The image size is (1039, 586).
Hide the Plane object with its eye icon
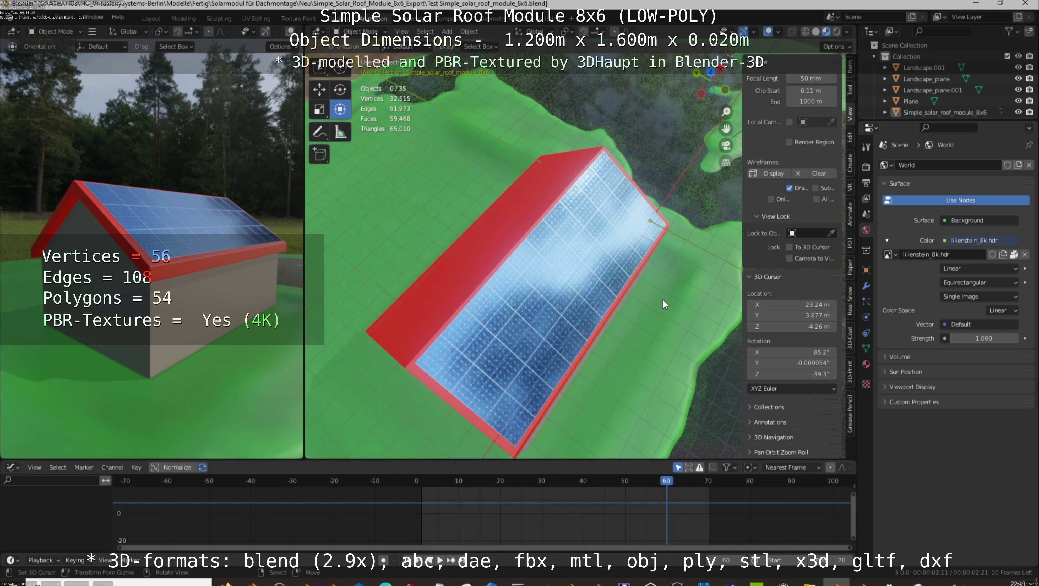point(1019,101)
